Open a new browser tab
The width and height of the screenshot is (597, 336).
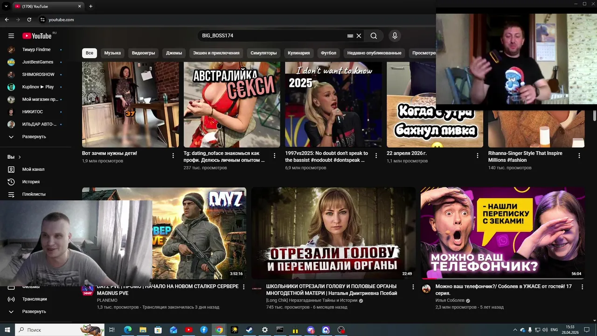pos(90,7)
